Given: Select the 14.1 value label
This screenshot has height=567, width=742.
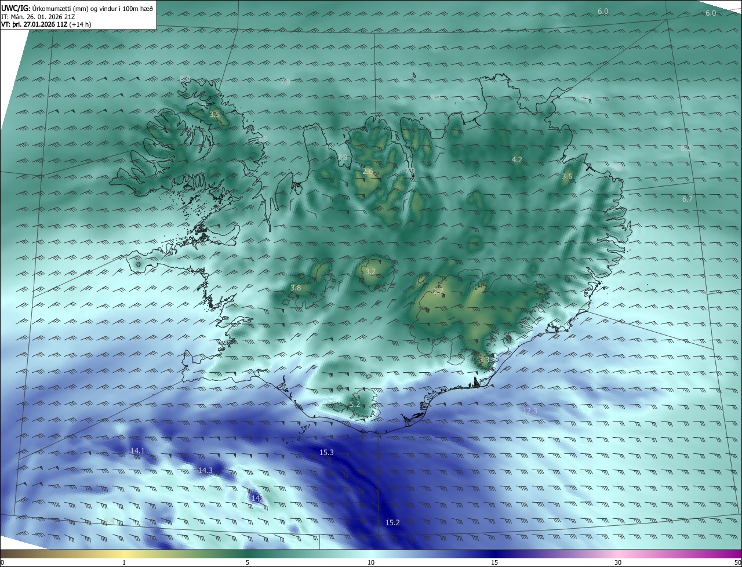Looking at the screenshot, I should pos(137,450).
